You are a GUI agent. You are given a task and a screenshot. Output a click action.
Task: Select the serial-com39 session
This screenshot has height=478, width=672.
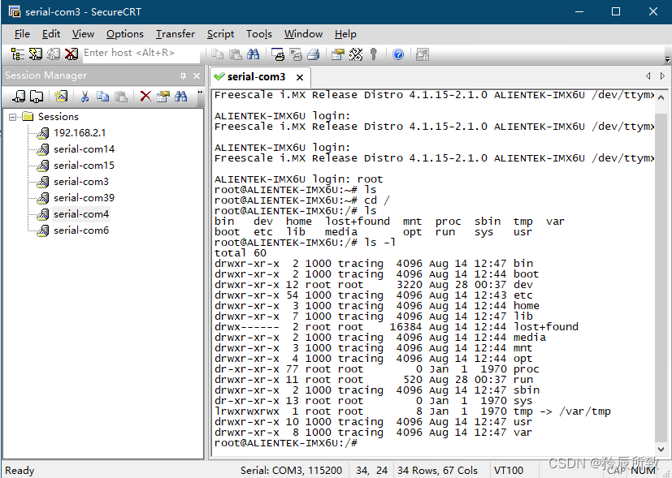pyautogui.click(x=84, y=198)
